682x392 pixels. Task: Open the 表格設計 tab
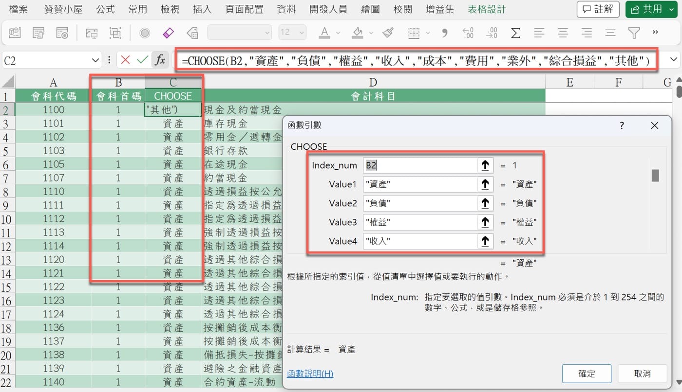click(x=486, y=9)
